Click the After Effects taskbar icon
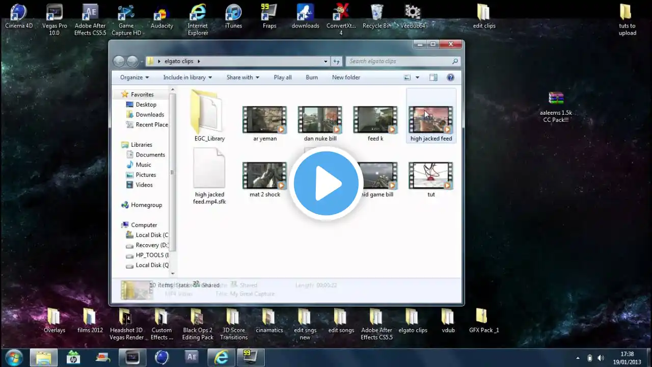The height and width of the screenshot is (367, 652). point(192,357)
